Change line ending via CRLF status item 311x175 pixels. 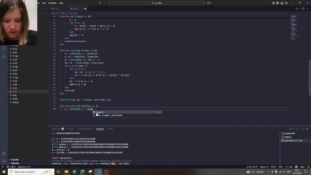280,167
